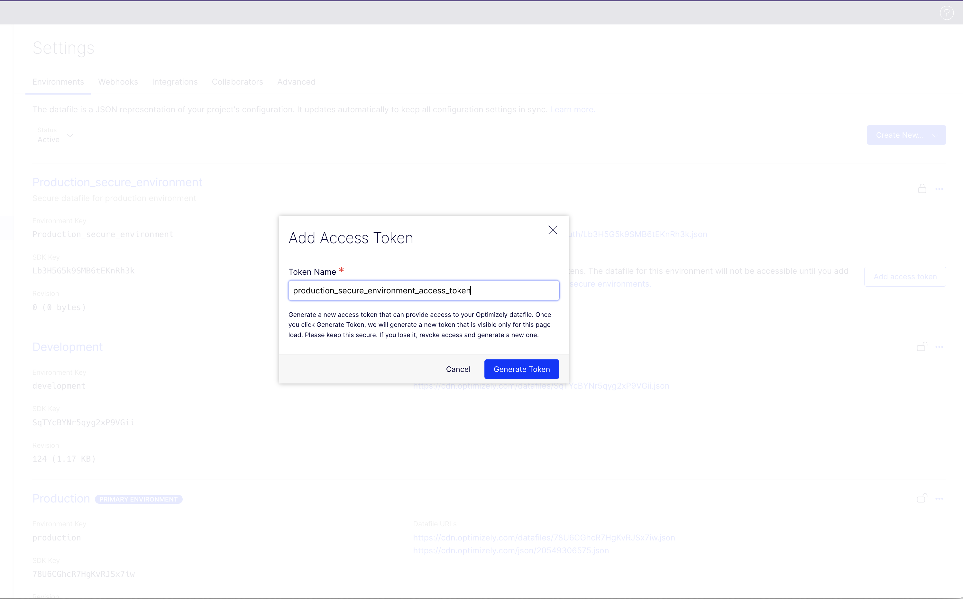The width and height of the screenshot is (963, 599).
Task: Click Production_secure_environment lock icon
Action: click(x=922, y=189)
